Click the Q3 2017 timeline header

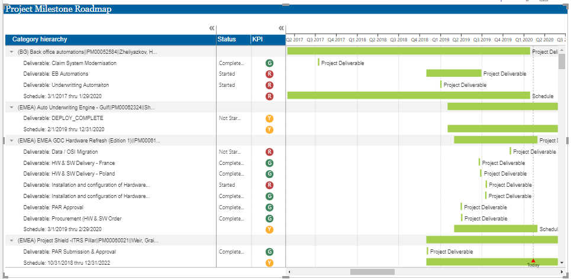click(x=315, y=39)
